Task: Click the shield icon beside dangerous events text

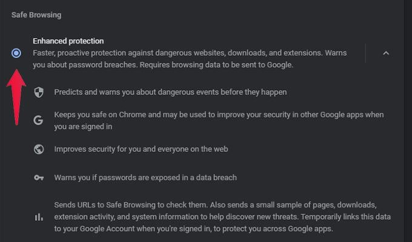Action: click(x=39, y=93)
